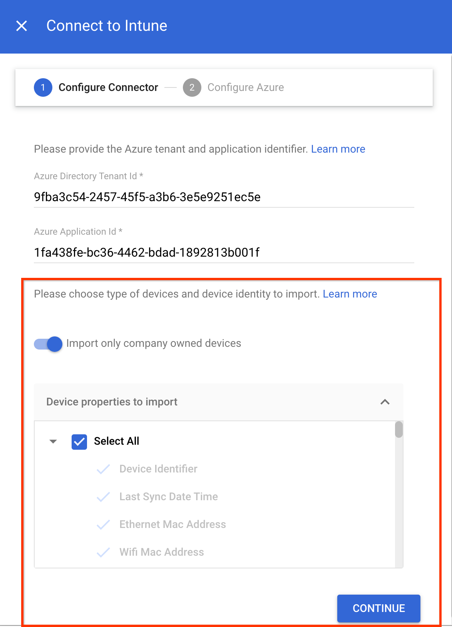Uncheck the Select All checkbox

pyautogui.click(x=79, y=442)
